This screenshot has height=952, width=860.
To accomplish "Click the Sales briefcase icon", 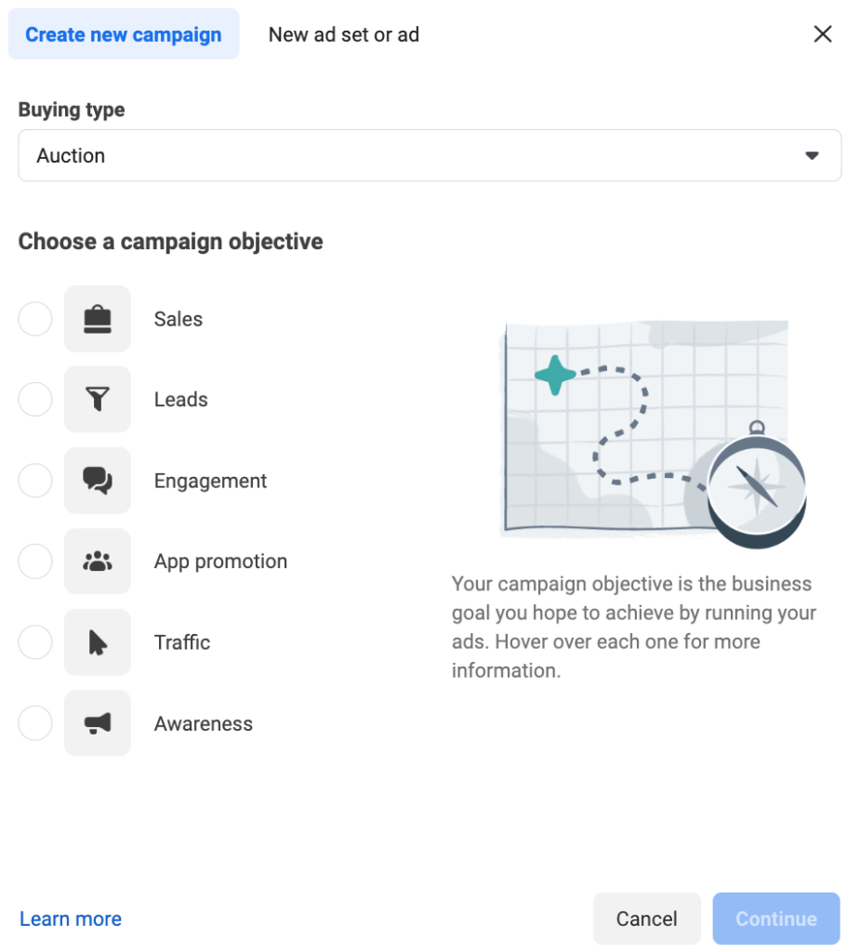I will (x=98, y=319).
